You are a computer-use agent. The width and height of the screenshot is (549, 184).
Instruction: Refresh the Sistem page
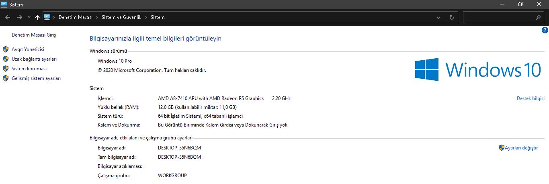coord(452,18)
